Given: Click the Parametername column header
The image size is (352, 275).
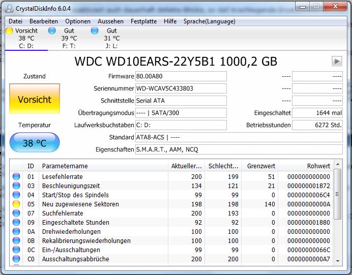Looking at the screenshot, I should click(x=103, y=166).
